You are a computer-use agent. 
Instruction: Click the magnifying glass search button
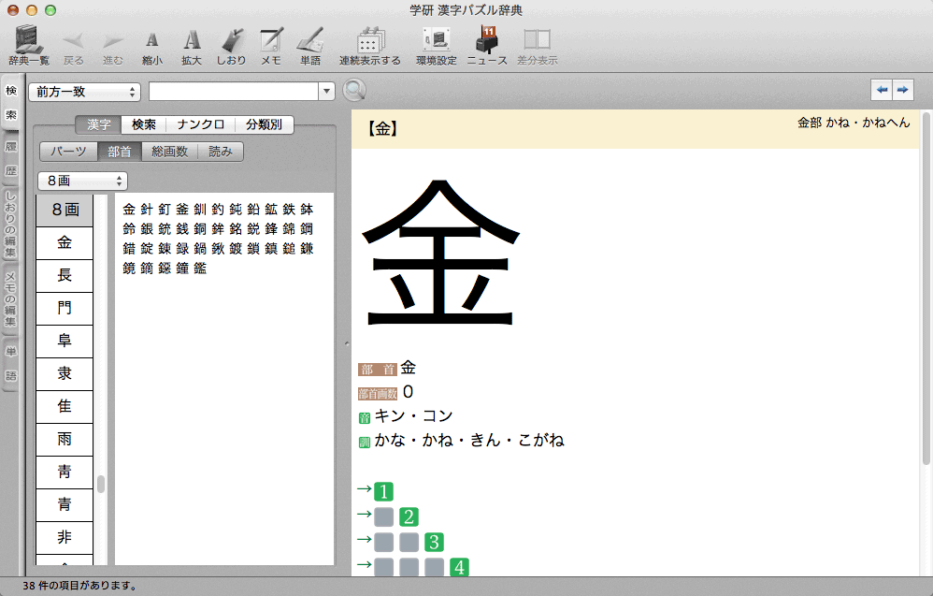pyautogui.click(x=354, y=91)
